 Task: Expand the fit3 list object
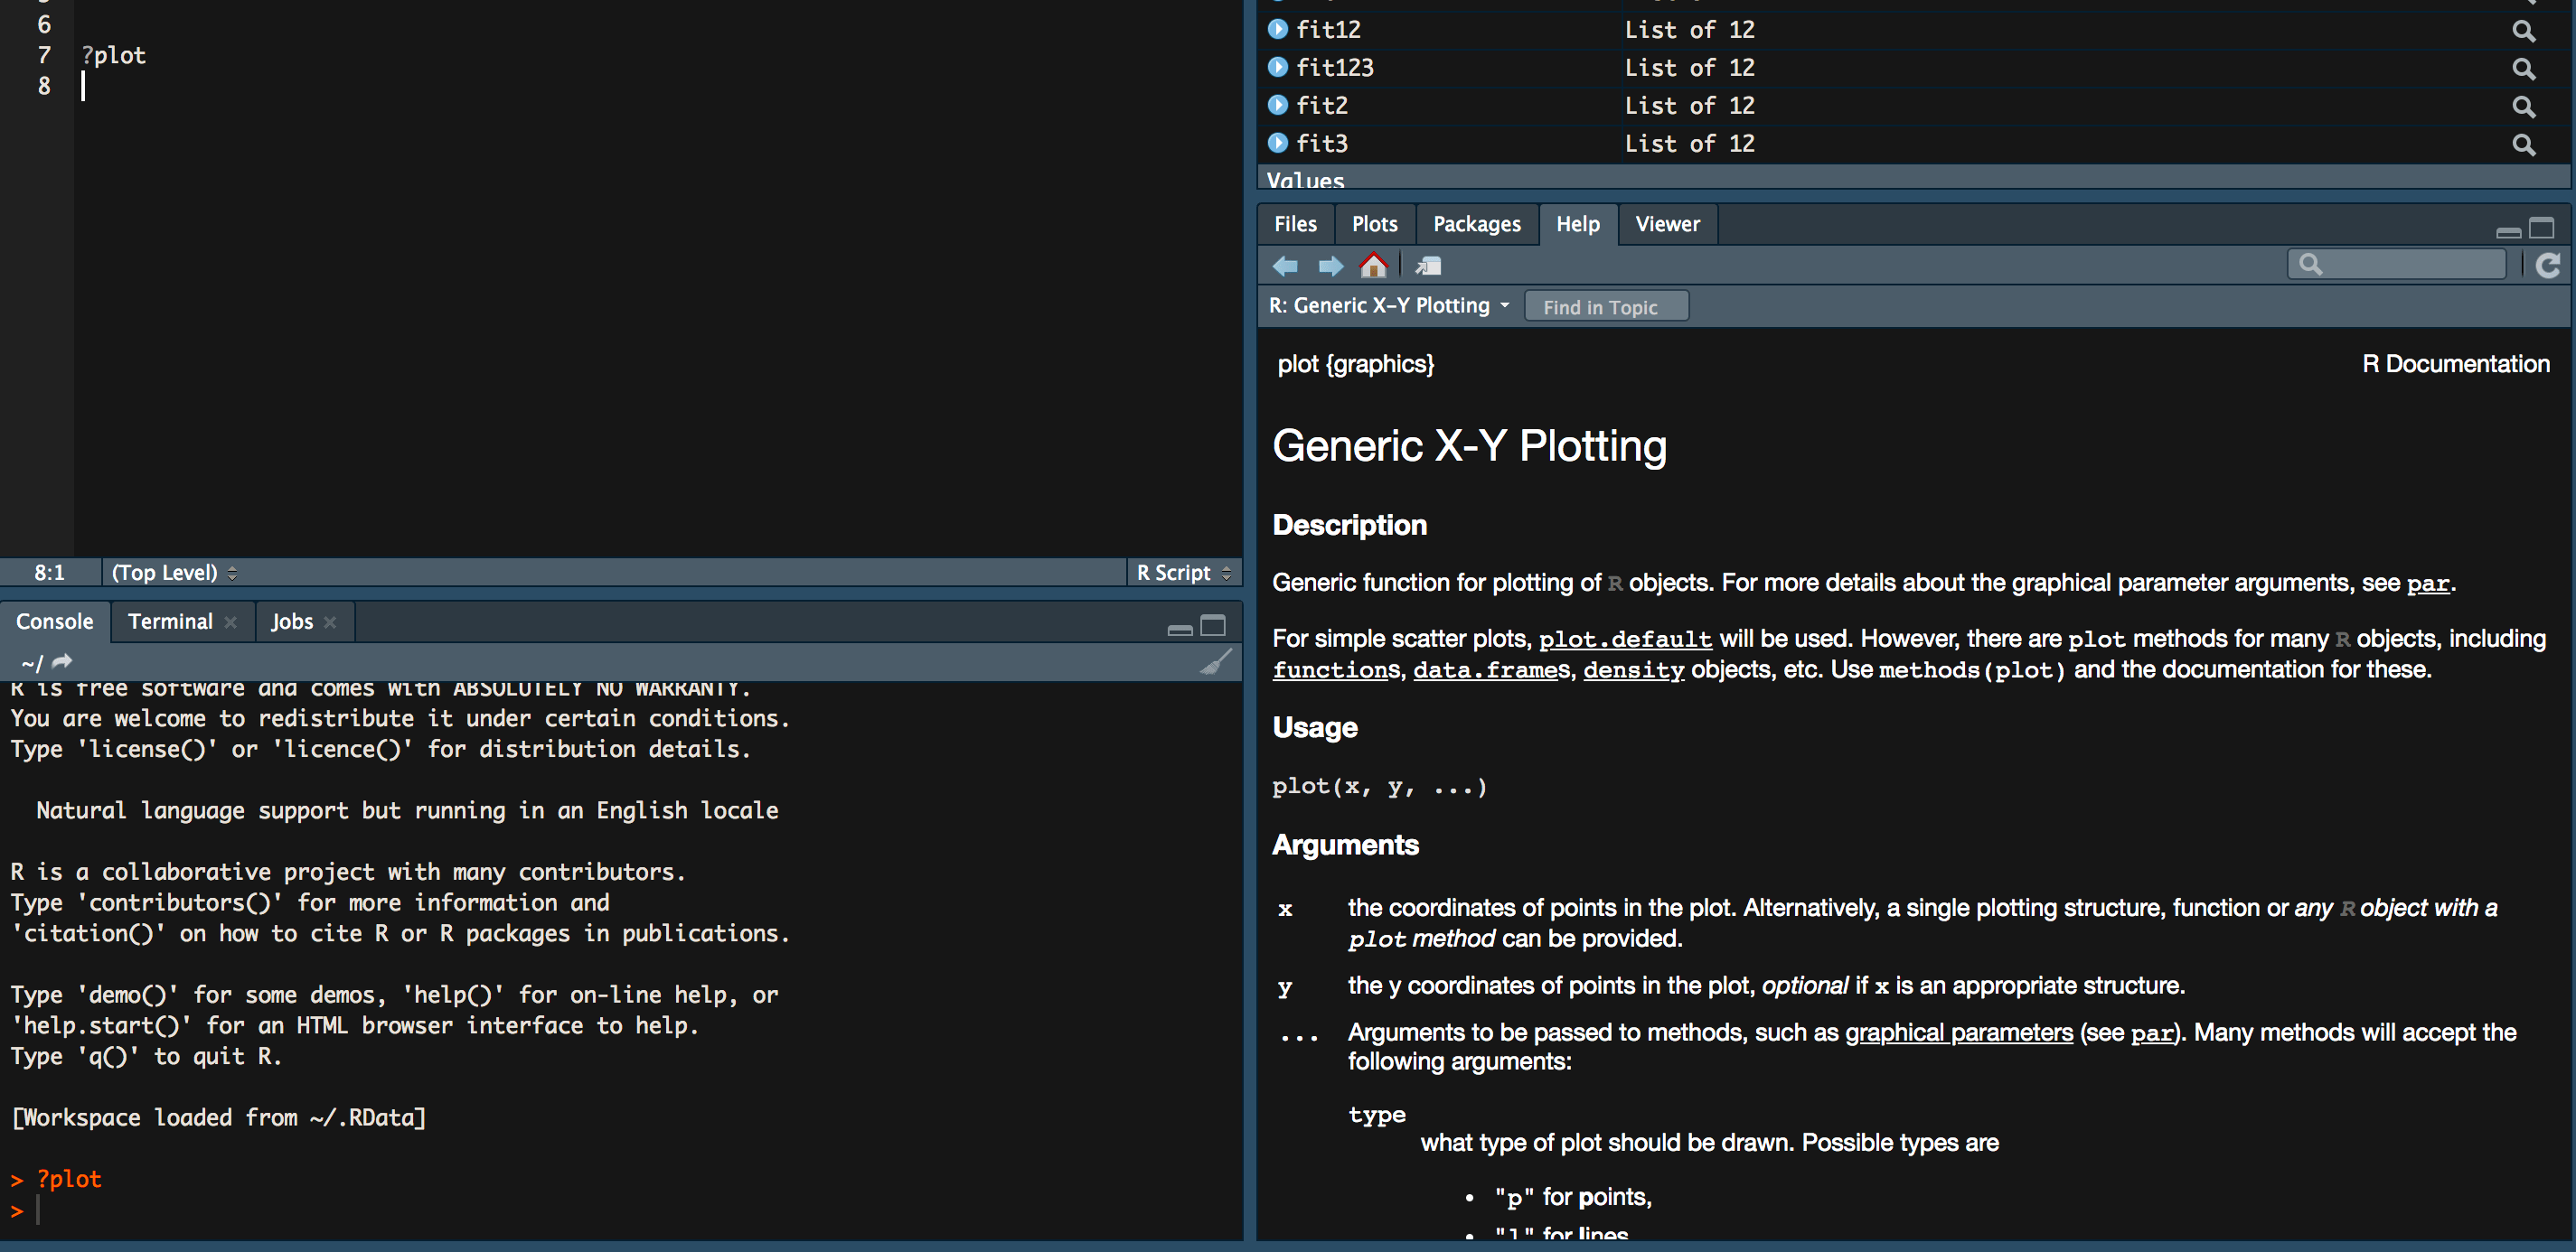click(1278, 143)
